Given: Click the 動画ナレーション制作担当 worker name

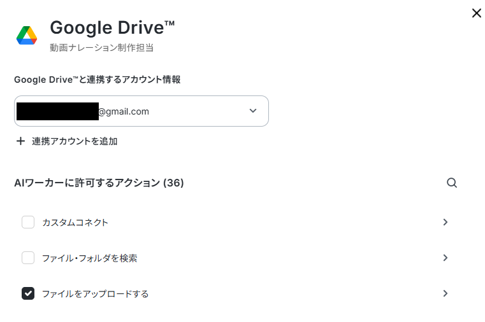Looking at the screenshot, I should pyautogui.click(x=102, y=48).
